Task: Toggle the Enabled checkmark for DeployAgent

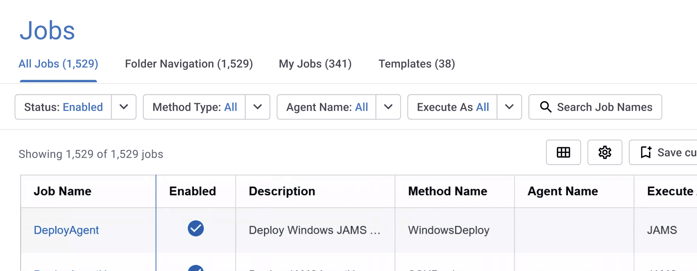Action: (196, 228)
